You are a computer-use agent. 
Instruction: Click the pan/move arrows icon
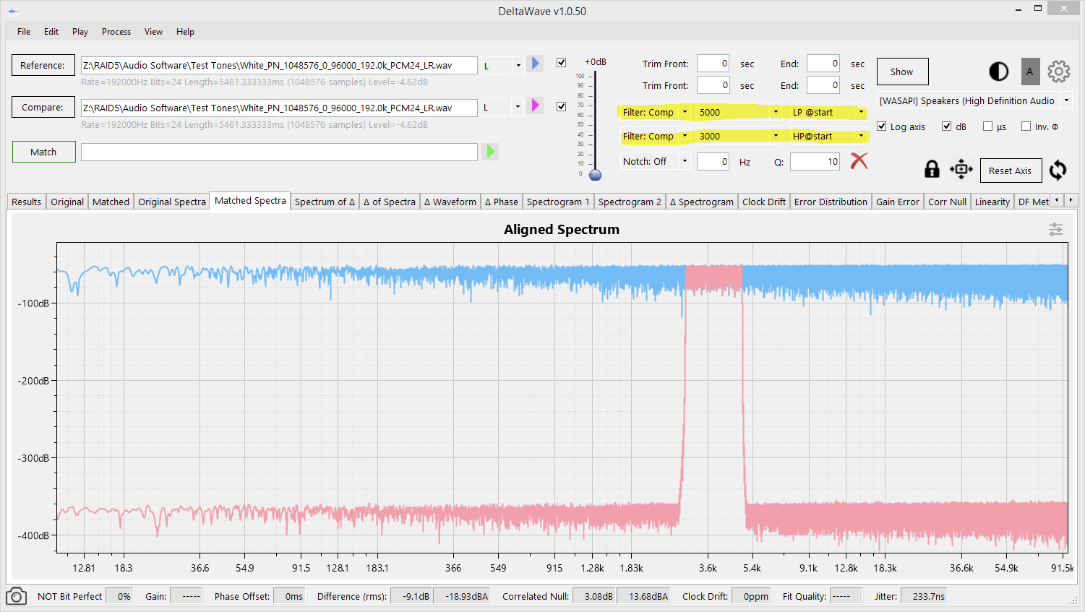961,170
